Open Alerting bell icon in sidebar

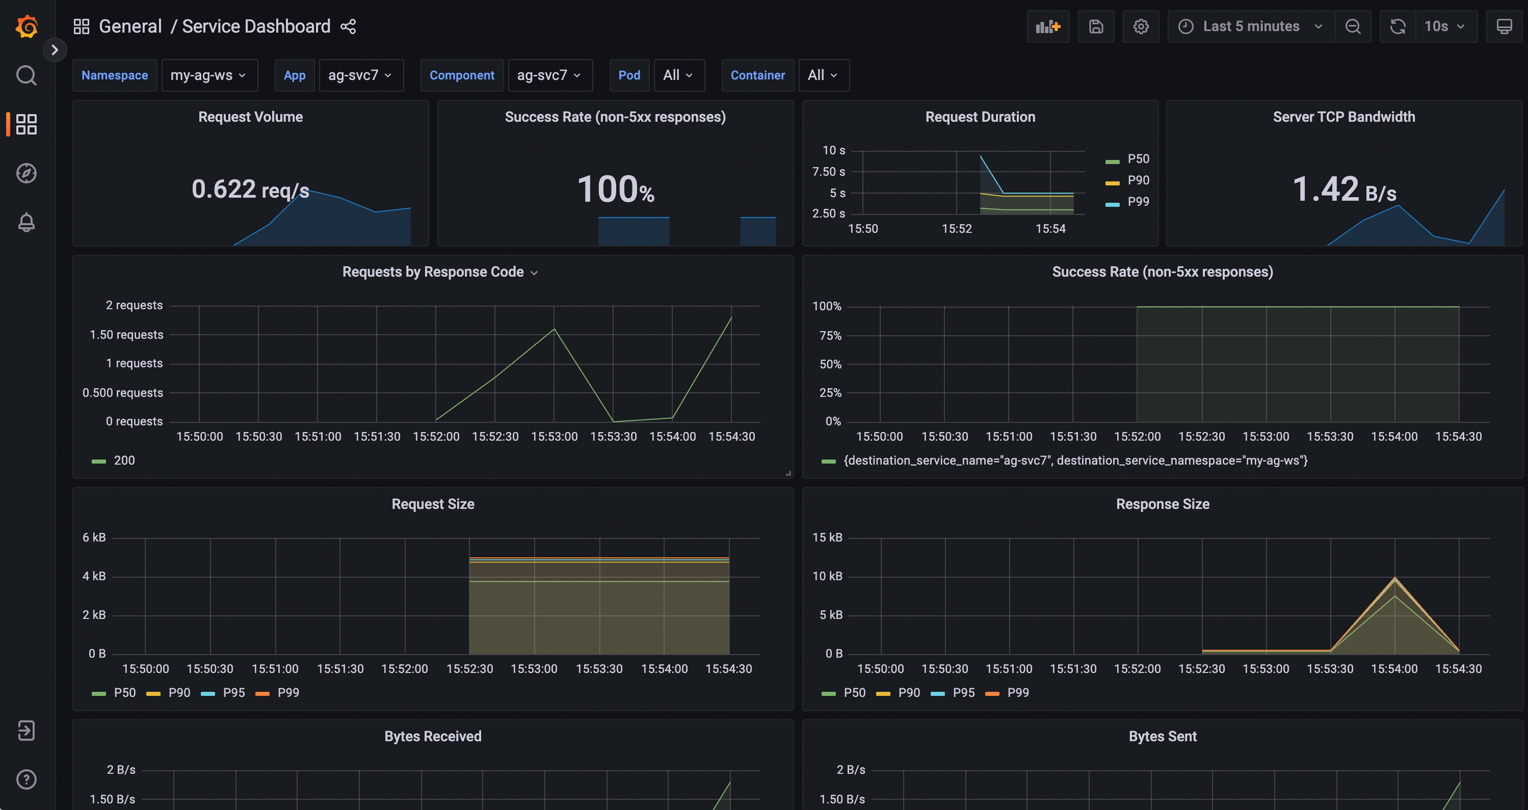click(26, 222)
